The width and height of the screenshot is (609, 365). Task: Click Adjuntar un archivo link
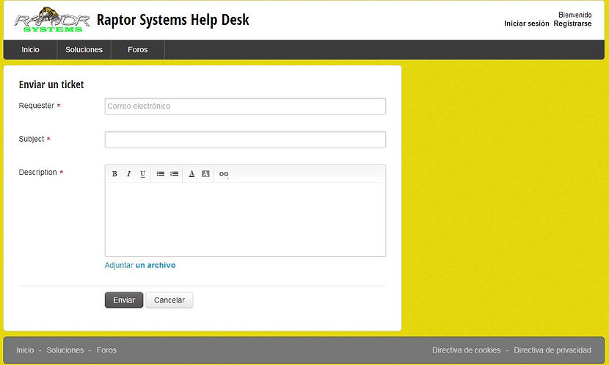click(140, 265)
